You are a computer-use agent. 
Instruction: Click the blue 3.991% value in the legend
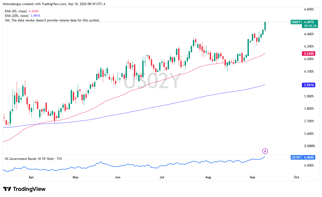coord(35,16)
